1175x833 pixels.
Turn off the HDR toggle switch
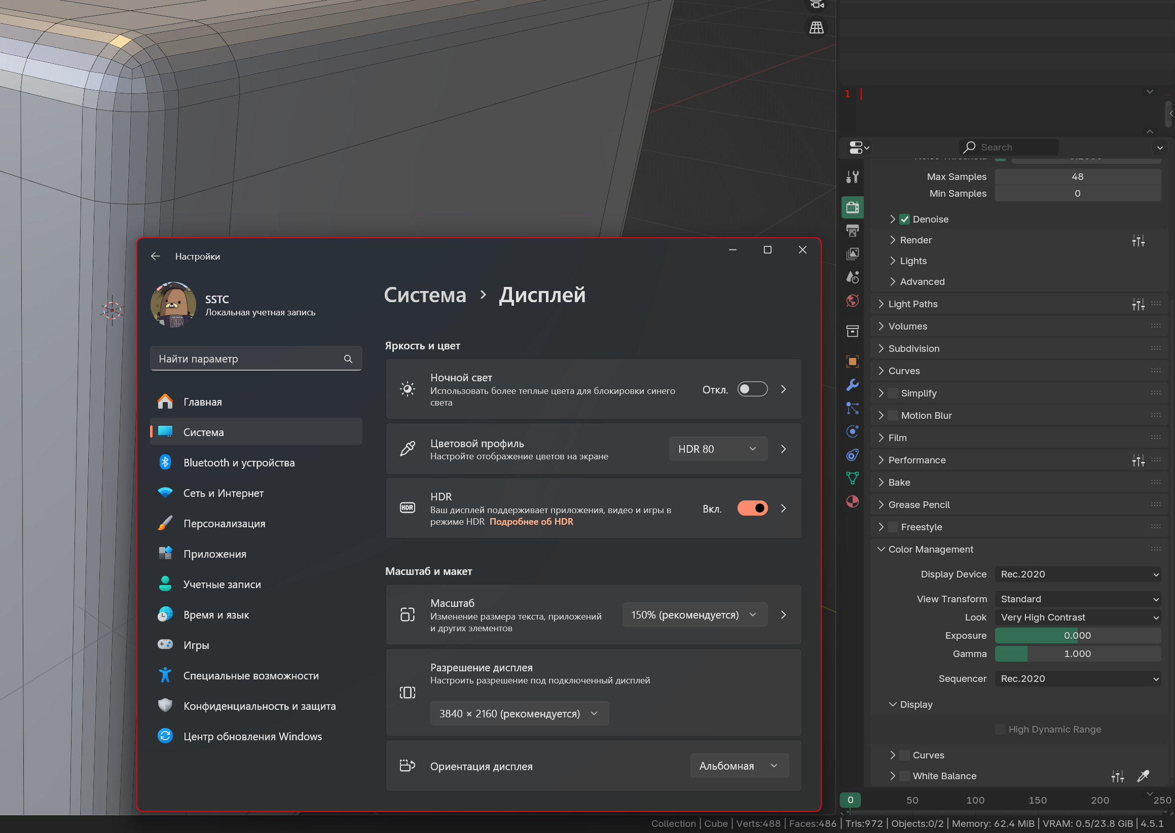752,509
